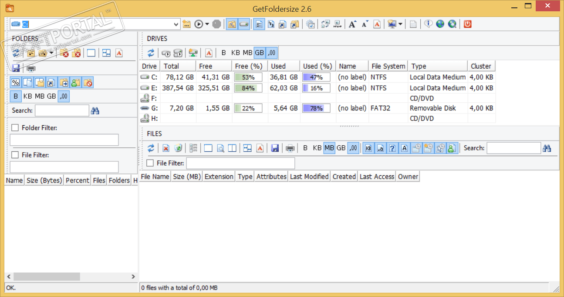Click the Folders panel Search input field
Screen dimensions: 564x297
(62, 111)
